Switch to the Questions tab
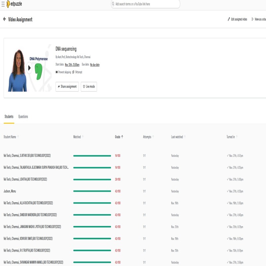 click(x=23, y=117)
